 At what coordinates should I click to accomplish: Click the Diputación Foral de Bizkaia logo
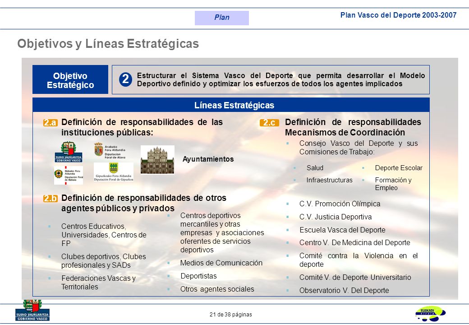[69, 175]
